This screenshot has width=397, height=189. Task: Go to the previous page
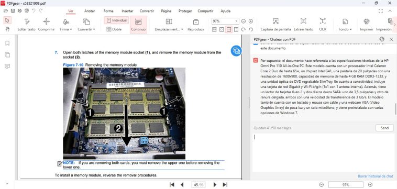click(182, 185)
